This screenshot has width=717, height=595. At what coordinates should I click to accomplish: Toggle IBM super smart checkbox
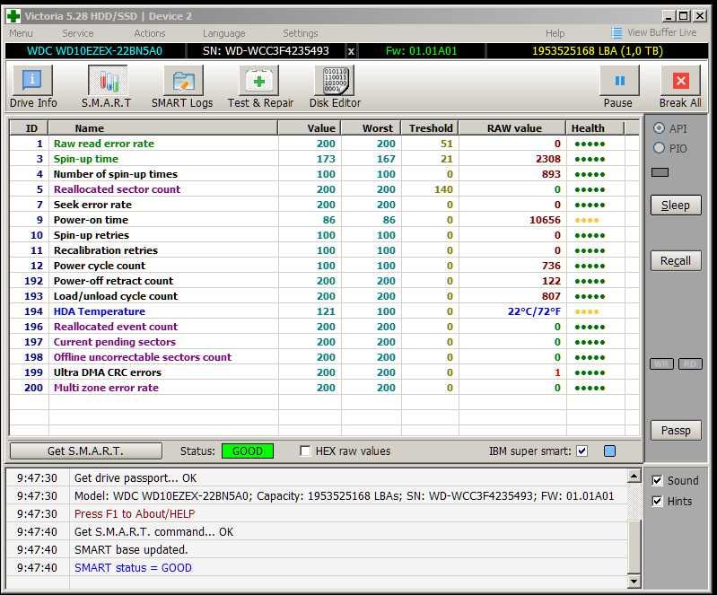[x=581, y=451]
